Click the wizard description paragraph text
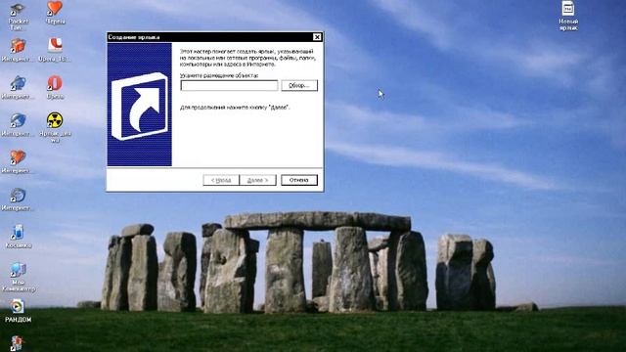 coord(247,58)
